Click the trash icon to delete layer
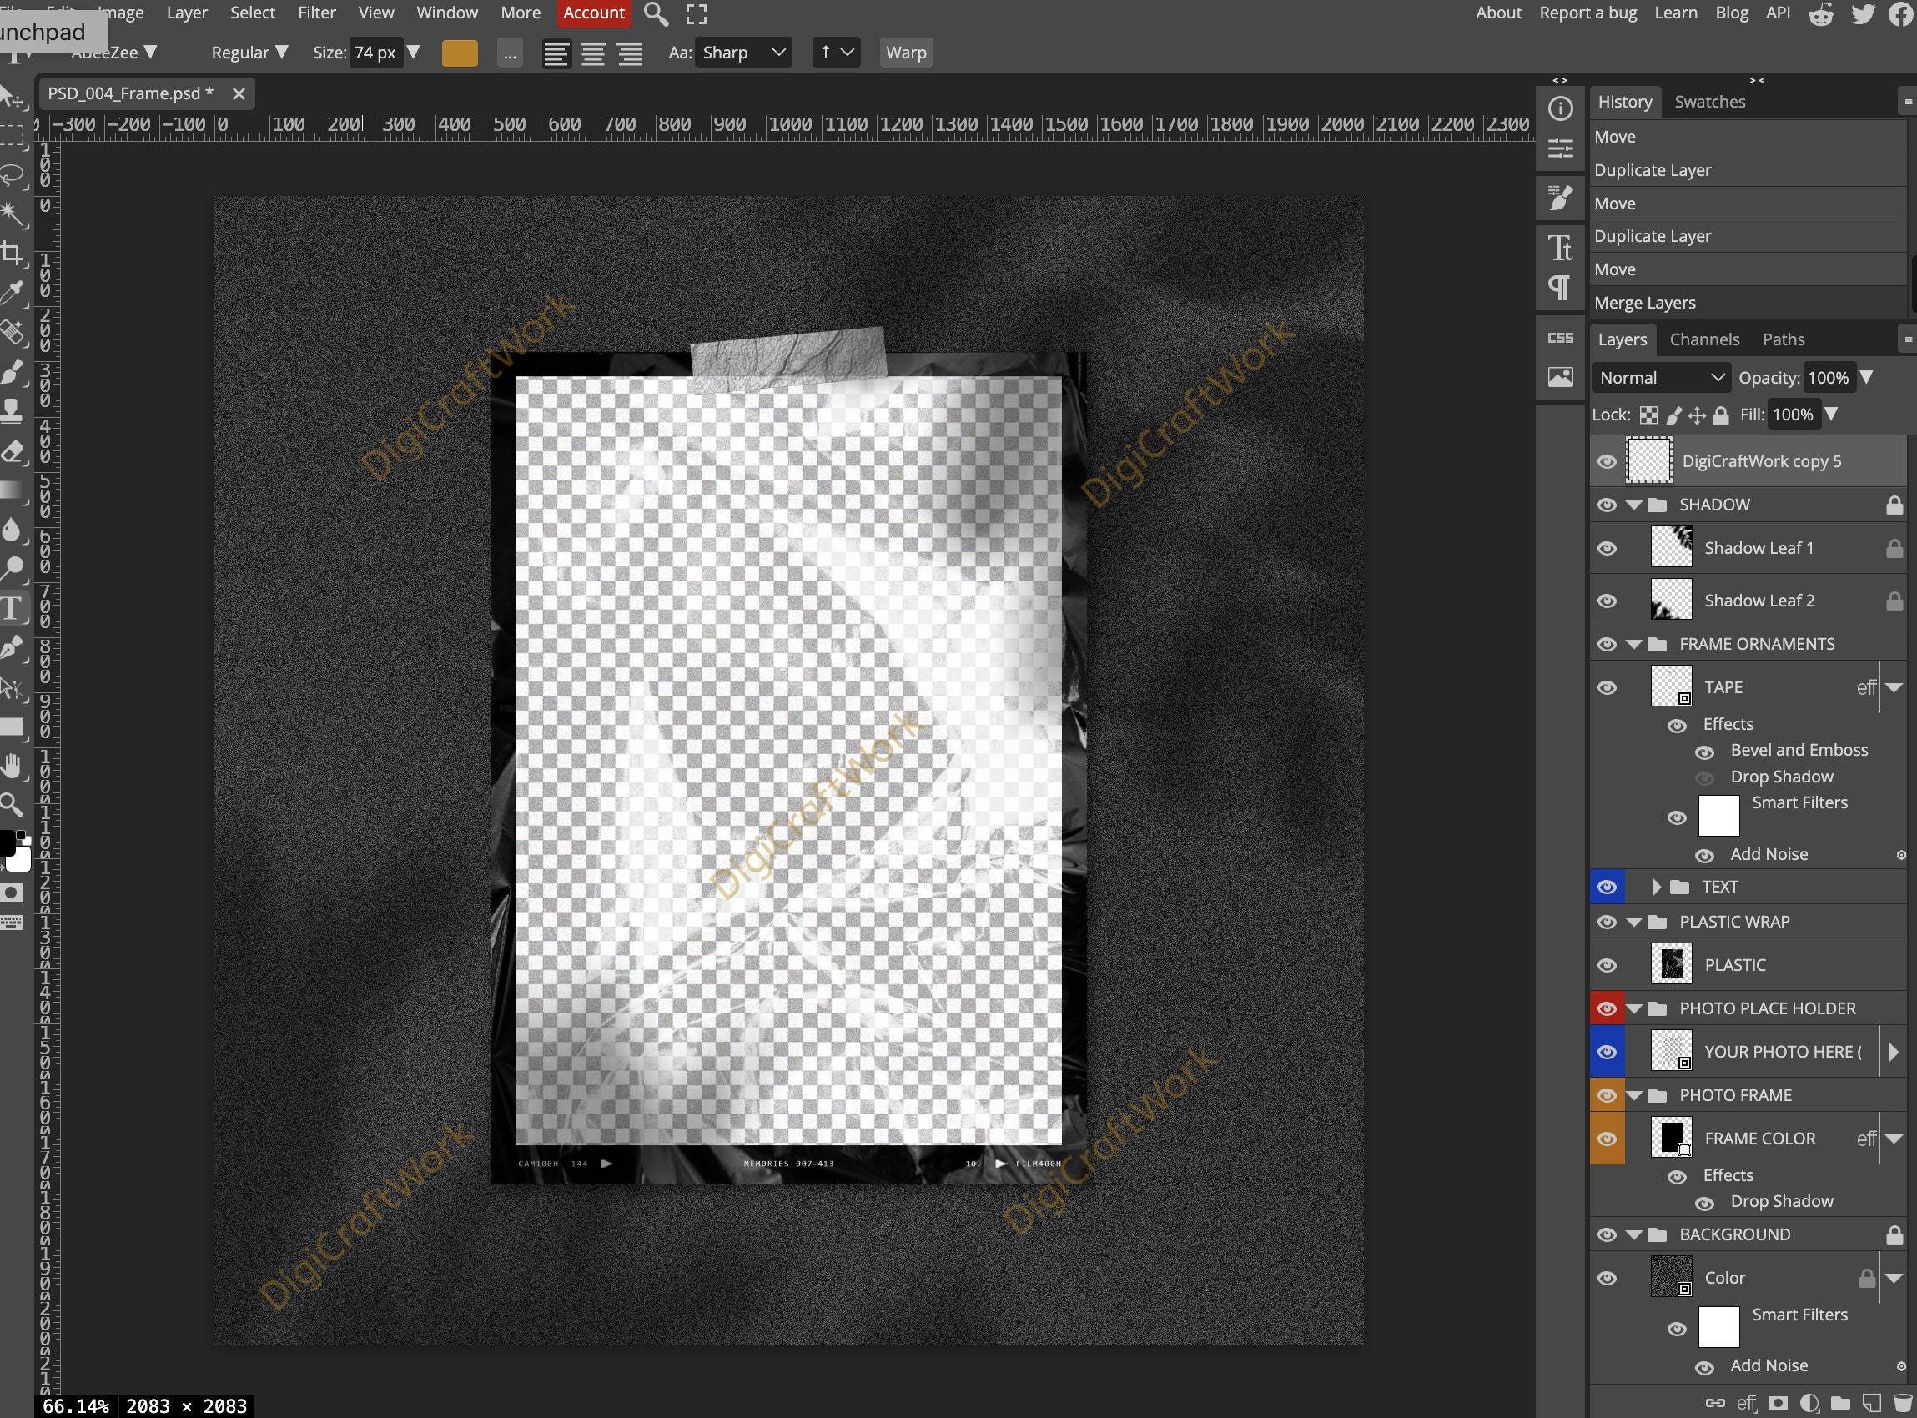 pos(1903,1404)
